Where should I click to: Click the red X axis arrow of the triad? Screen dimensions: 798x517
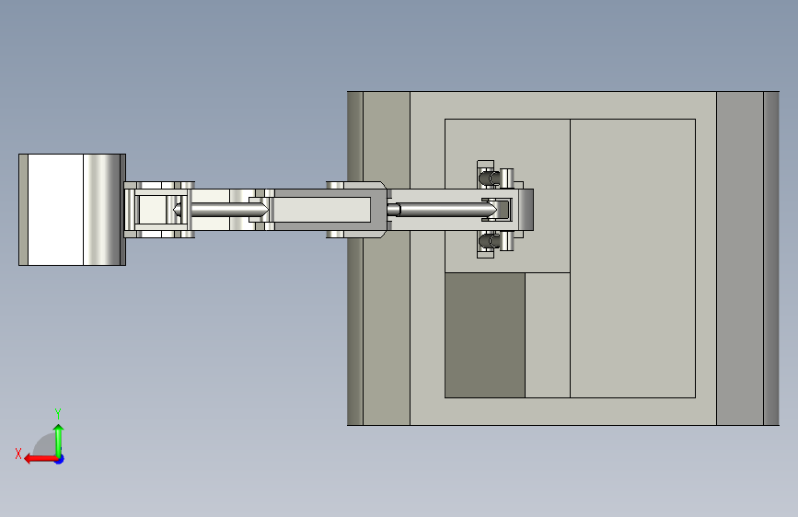pos(40,459)
